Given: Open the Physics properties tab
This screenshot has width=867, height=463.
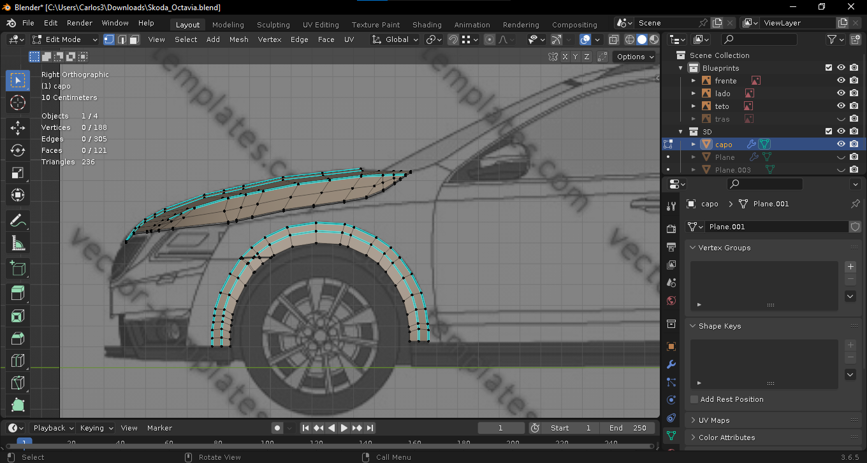Looking at the screenshot, I should 671,400.
